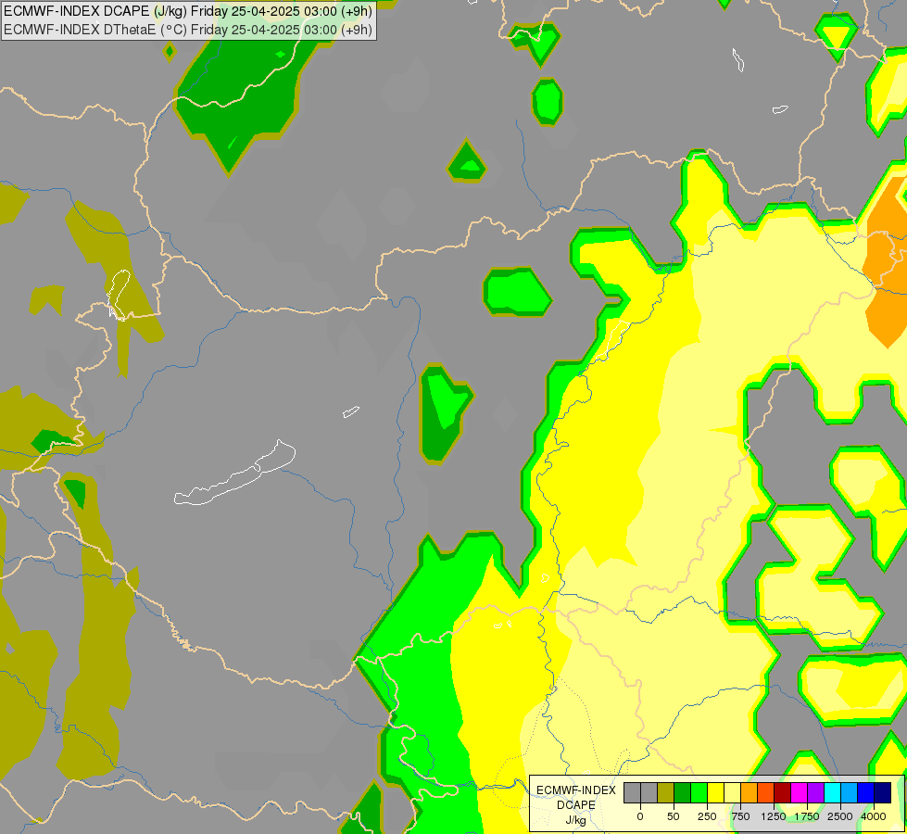Click the J/kg unit label in legend
The image size is (907, 834).
575,821
